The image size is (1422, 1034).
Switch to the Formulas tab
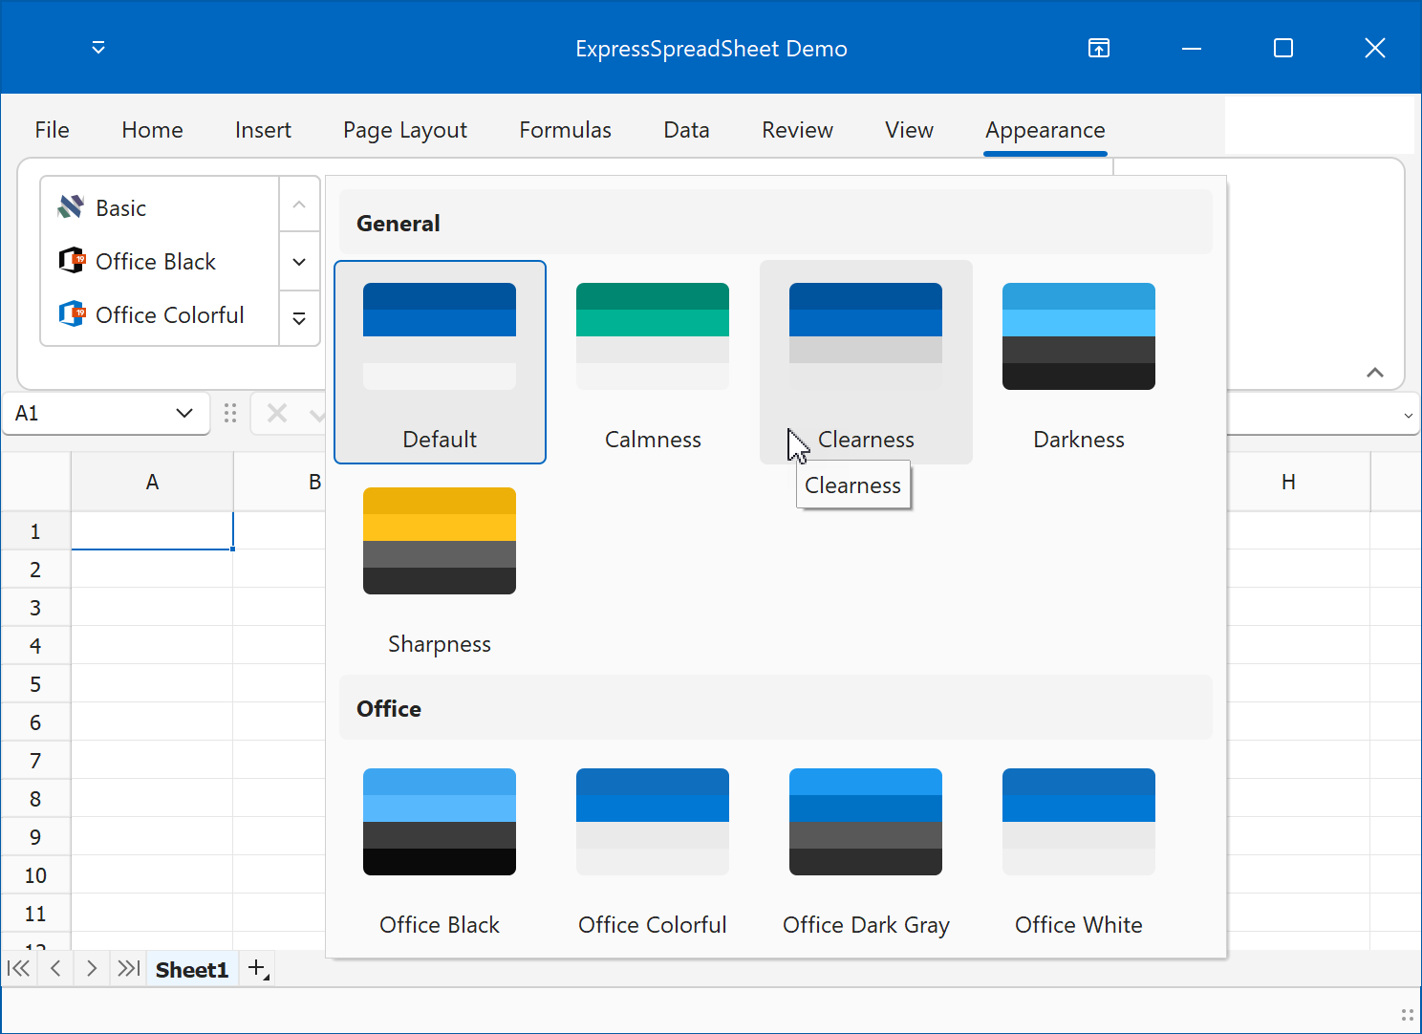[565, 130]
